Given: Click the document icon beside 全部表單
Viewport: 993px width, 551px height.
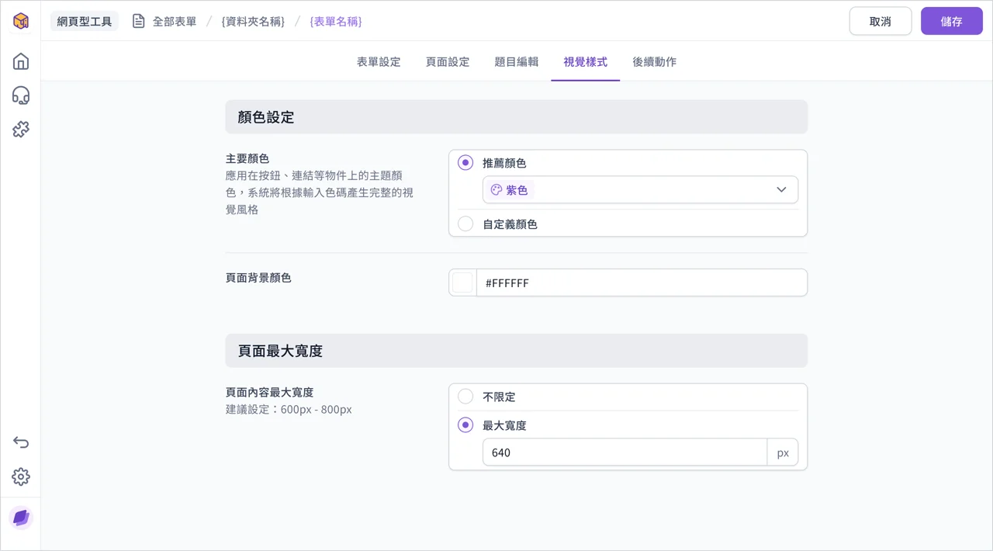Looking at the screenshot, I should tap(139, 21).
